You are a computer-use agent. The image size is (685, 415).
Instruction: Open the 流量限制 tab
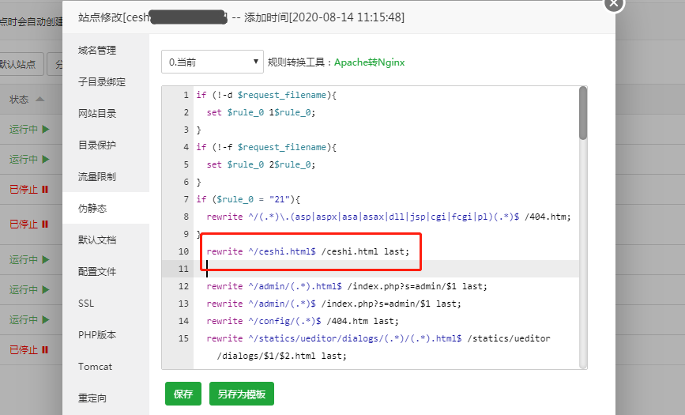pos(97,176)
